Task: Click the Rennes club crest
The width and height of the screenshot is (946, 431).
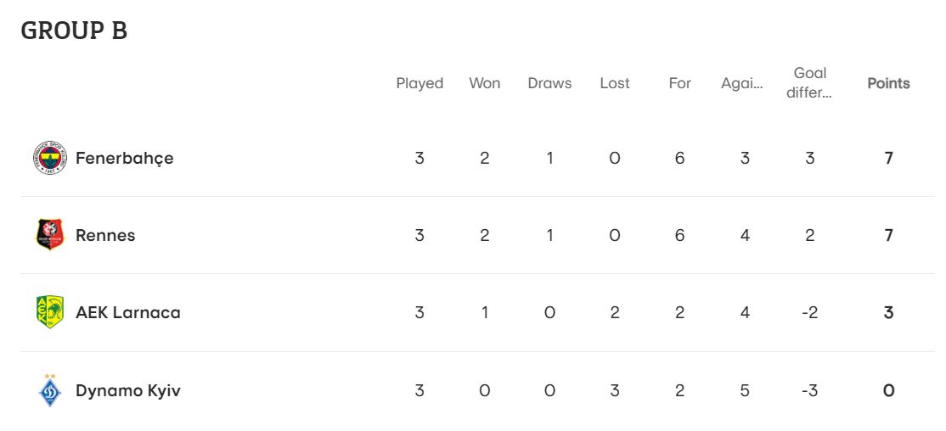Action: click(50, 235)
